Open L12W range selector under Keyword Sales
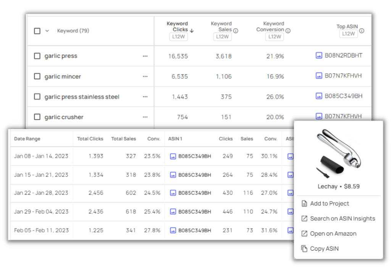The image size is (391, 267). click(223, 37)
